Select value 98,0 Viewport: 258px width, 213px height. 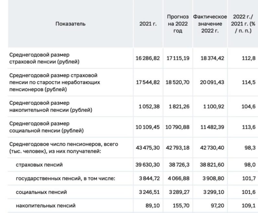pos(250,165)
